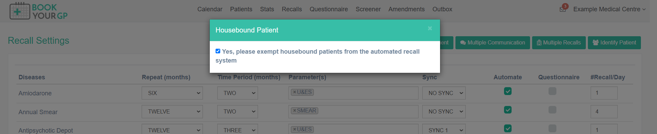
Task: Open the Calendar menu item
Action: pyautogui.click(x=210, y=9)
